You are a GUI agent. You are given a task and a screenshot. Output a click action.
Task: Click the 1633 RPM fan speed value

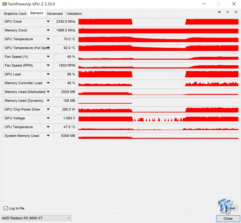[x=65, y=65]
